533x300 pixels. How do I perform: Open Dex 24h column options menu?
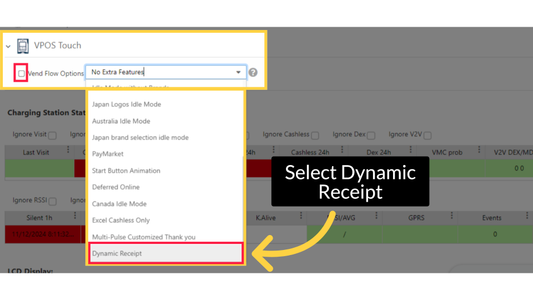pyautogui.click(x=411, y=149)
